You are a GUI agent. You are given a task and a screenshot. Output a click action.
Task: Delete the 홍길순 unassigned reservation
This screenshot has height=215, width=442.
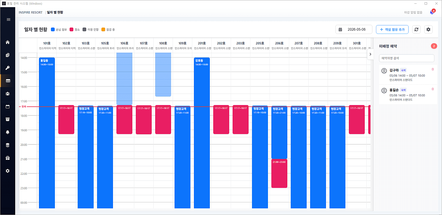433,89
